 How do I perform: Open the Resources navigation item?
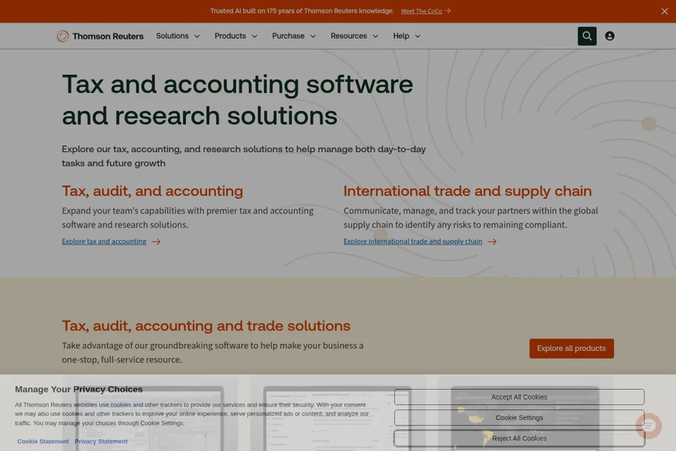coord(349,36)
